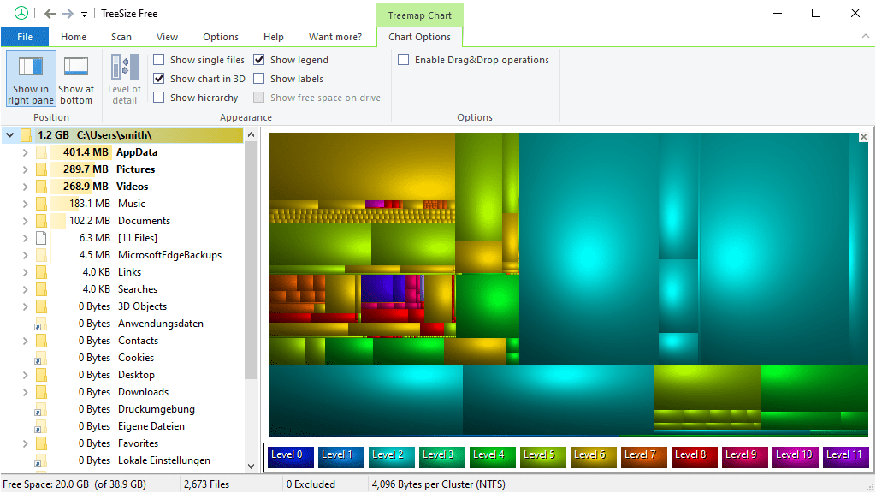Click the Want more? tab
Viewport: 876px width, 493px height.
335,37
